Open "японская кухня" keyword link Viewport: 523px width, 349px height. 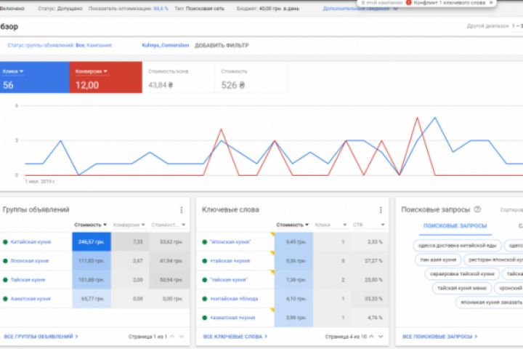pos(230,242)
